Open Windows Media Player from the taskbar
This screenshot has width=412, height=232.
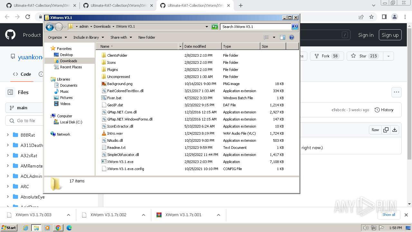coord(47,228)
